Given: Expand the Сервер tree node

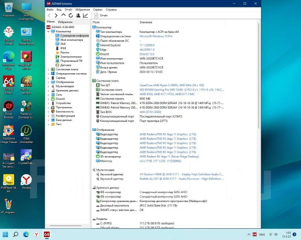Looking at the screenshot, I should click(x=48, y=78).
